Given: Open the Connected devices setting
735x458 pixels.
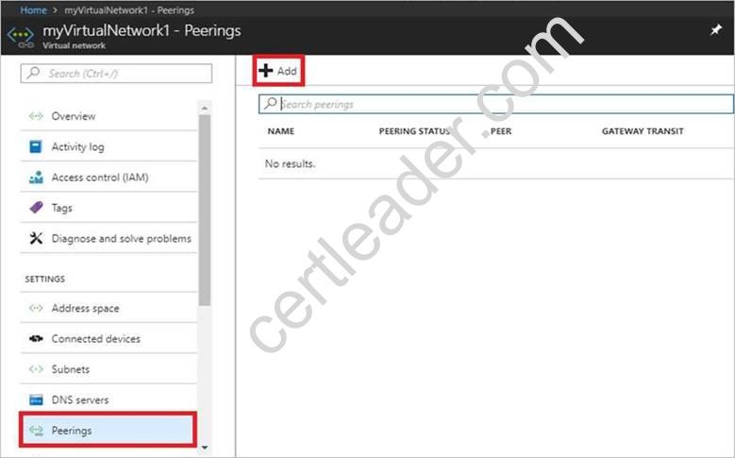Looking at the screenshot, I should (109, 338).
